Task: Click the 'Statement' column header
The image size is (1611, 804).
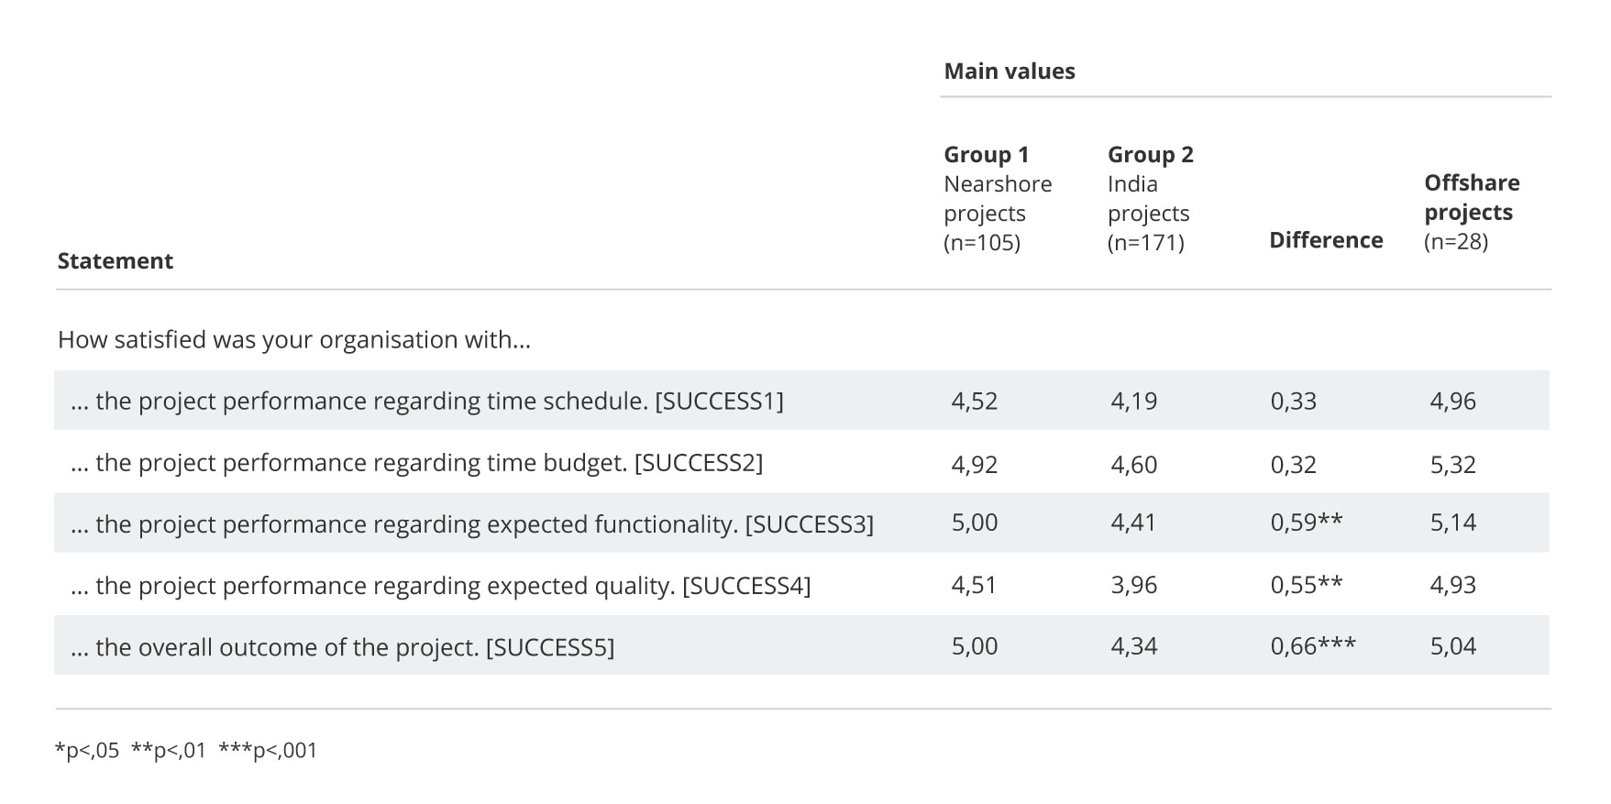Action: pos(116,261)
